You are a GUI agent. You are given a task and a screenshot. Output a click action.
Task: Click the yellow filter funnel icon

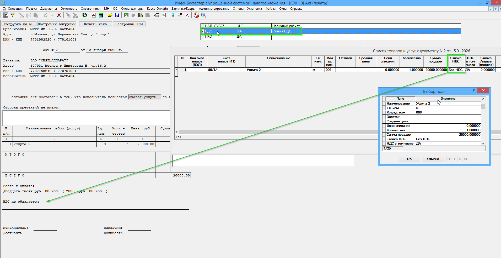point(12,15)
